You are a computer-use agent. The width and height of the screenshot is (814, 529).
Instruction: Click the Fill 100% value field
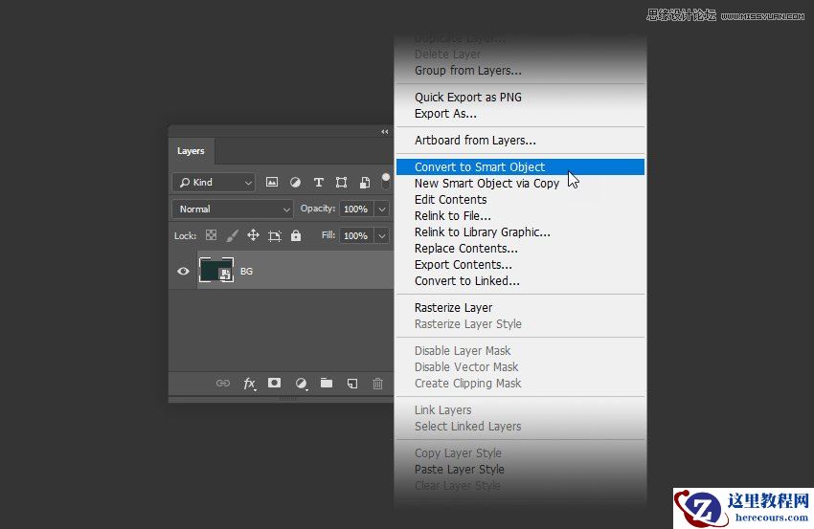pos(356,236)
